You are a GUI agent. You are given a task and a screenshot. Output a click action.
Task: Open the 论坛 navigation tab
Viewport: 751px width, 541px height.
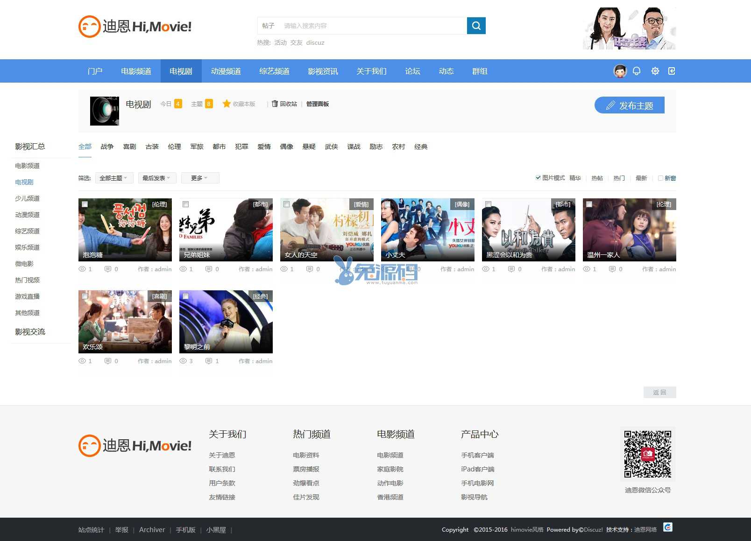click(x=412, y=71)
